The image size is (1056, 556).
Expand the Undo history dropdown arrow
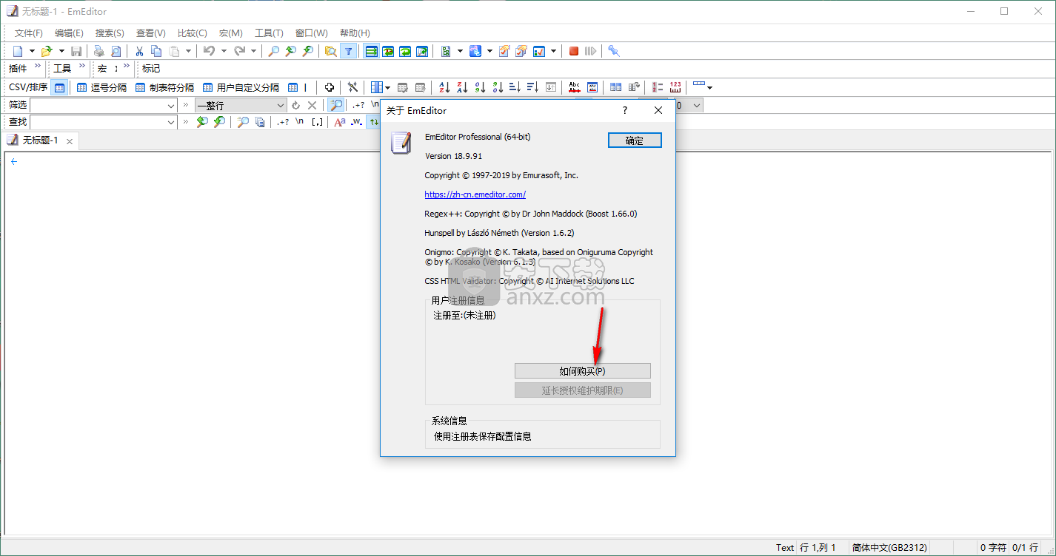point(223,51)
